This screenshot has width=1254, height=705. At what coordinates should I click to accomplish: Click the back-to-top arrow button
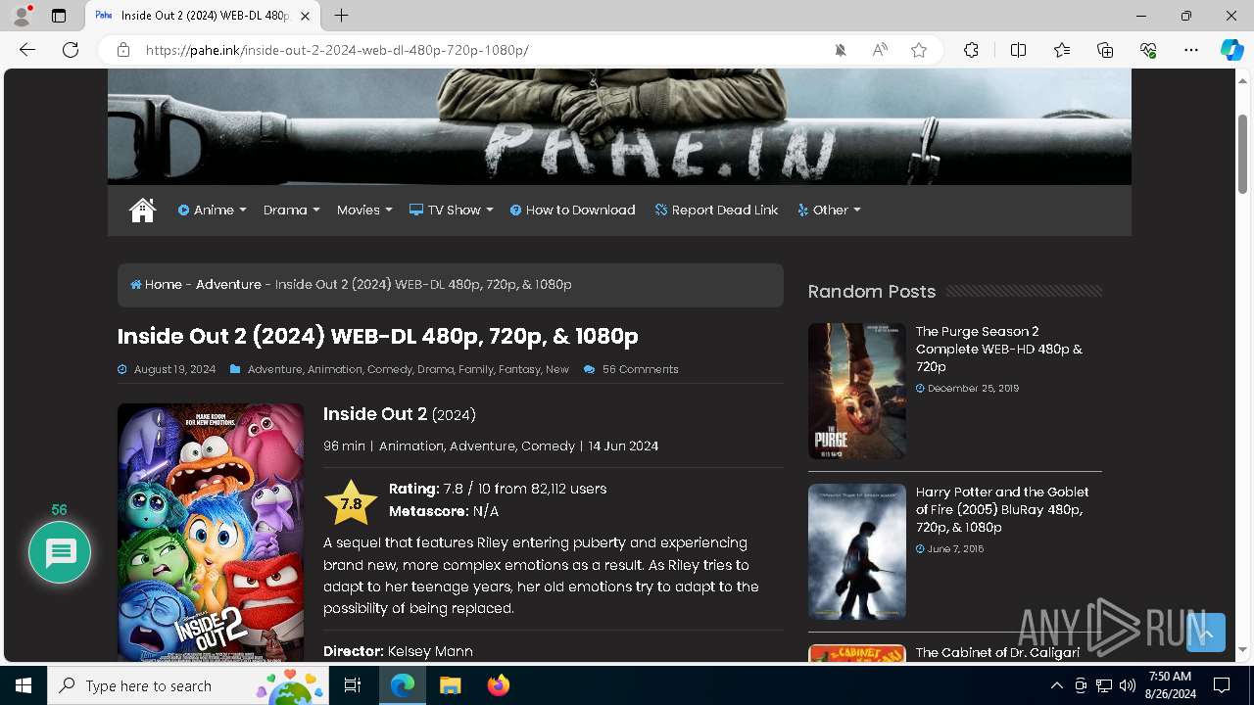pos(1206,633)
